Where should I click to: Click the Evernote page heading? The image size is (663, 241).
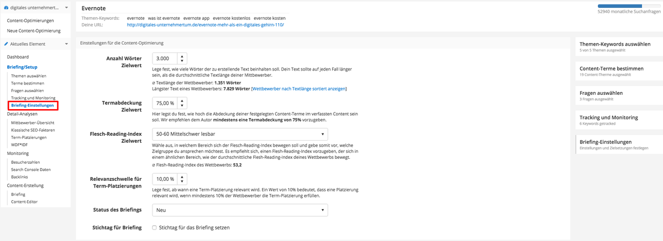coord(93,8)
